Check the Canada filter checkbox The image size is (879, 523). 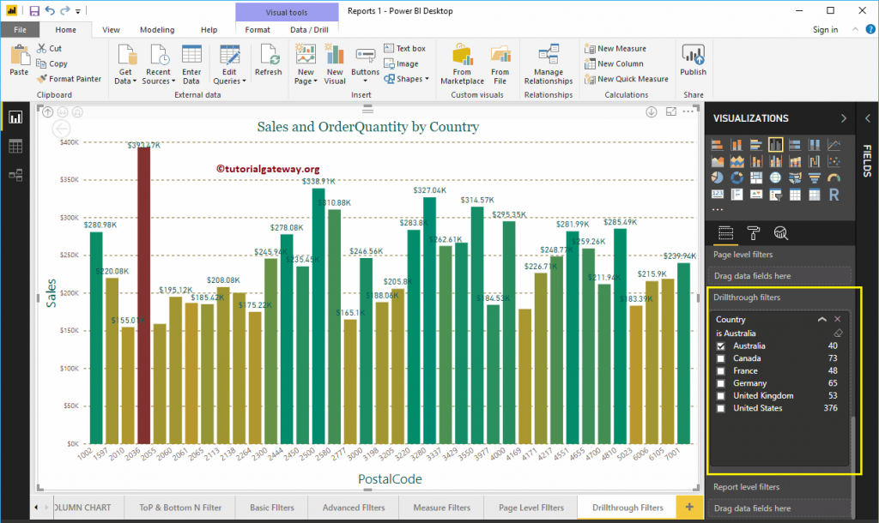[720, 358]
